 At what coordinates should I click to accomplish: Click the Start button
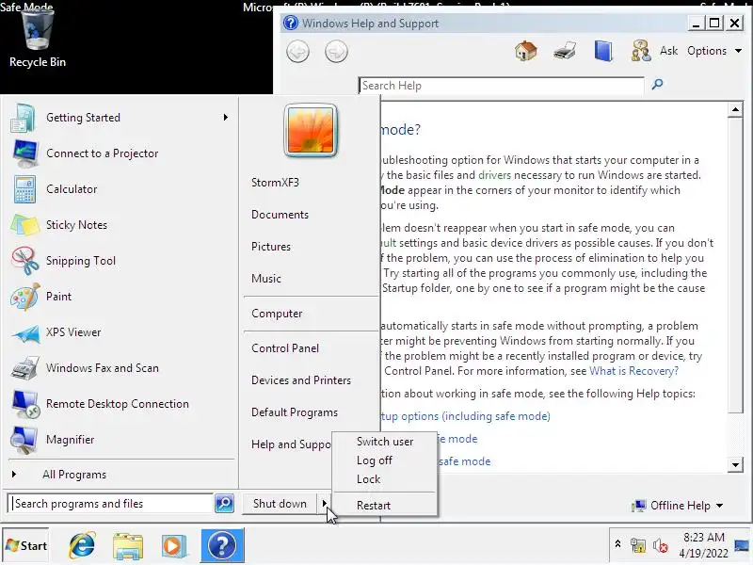(x=26, y=546)
